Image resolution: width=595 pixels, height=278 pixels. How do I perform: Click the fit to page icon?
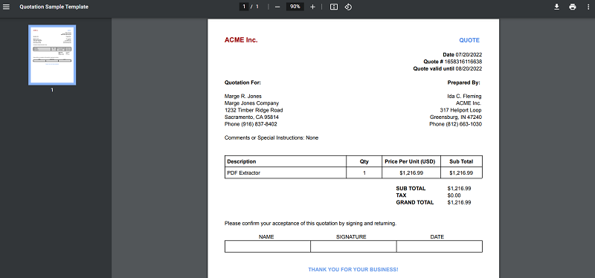[x=334, y=7]
